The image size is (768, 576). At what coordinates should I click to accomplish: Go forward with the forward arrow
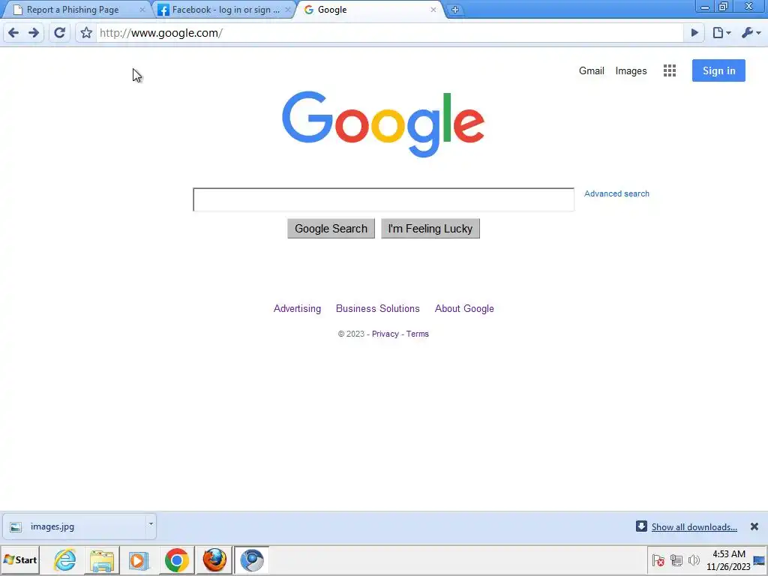[34, 33]
